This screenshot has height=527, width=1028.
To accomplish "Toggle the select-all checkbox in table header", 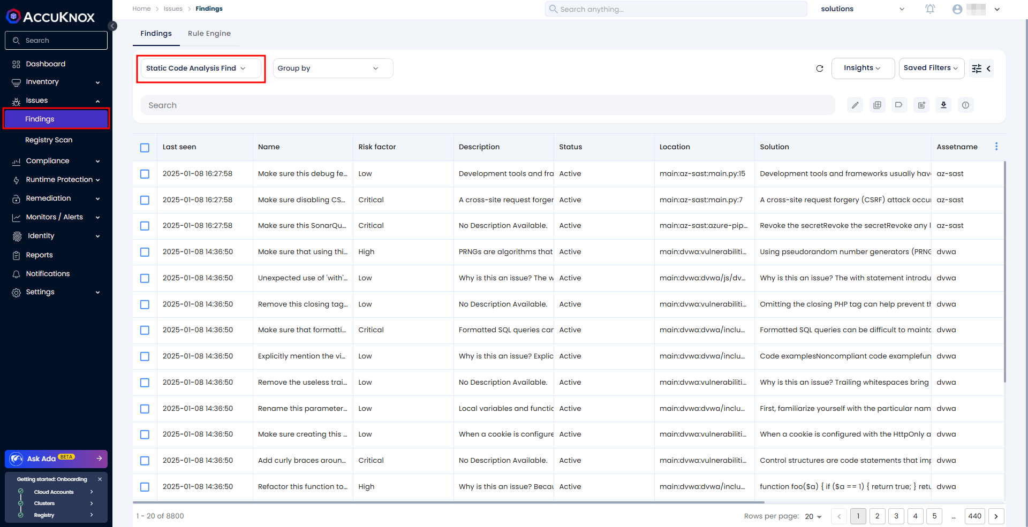I will click(x=145, y=148).
